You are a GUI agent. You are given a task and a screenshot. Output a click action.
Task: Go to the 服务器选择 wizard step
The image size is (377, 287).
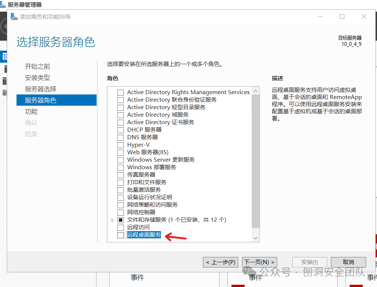[41, 89]
